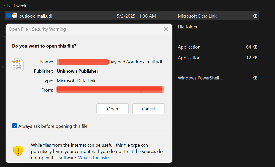This screenshot has height=167, width=275.
Task: Cancel the security warning dialog
Action: [x=148, y=109]
